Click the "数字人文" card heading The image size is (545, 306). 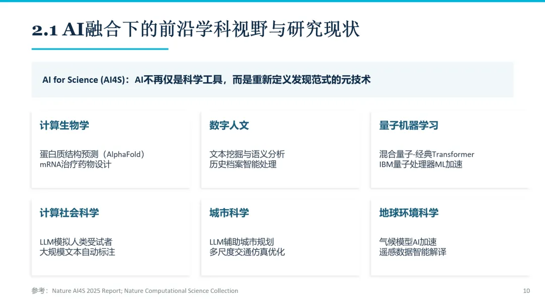click(x=229, y=125)
